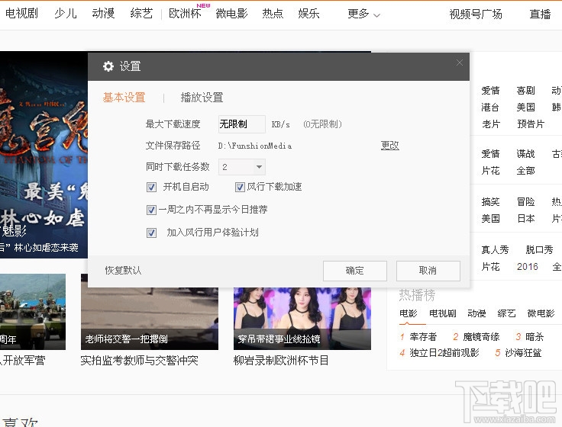This screenshot has width=562, height=427.
Task: Toggle 风行下载加速 checkbox
Action: click(x=240, y=187)
